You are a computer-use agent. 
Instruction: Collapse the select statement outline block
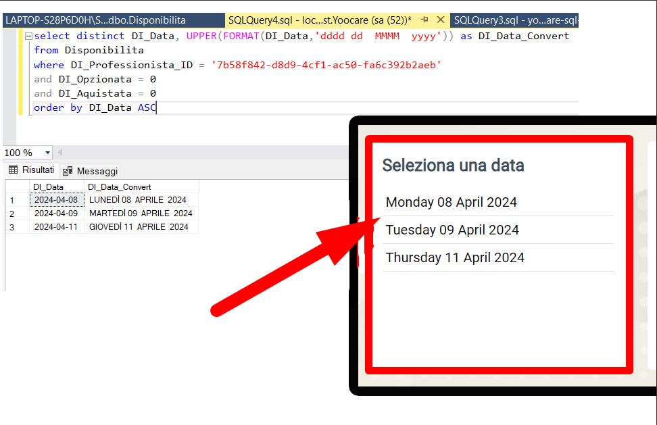pos(27,36)
